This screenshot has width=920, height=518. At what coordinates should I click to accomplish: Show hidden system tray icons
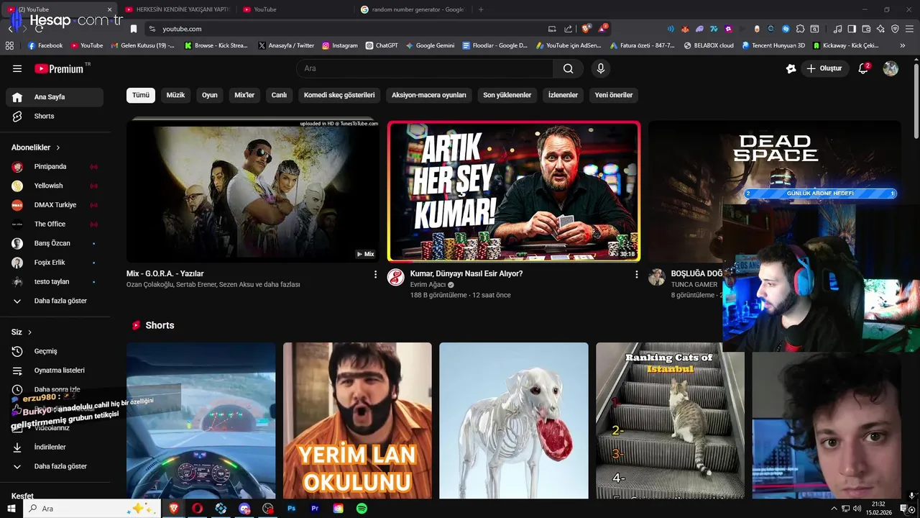pos(834,509)
